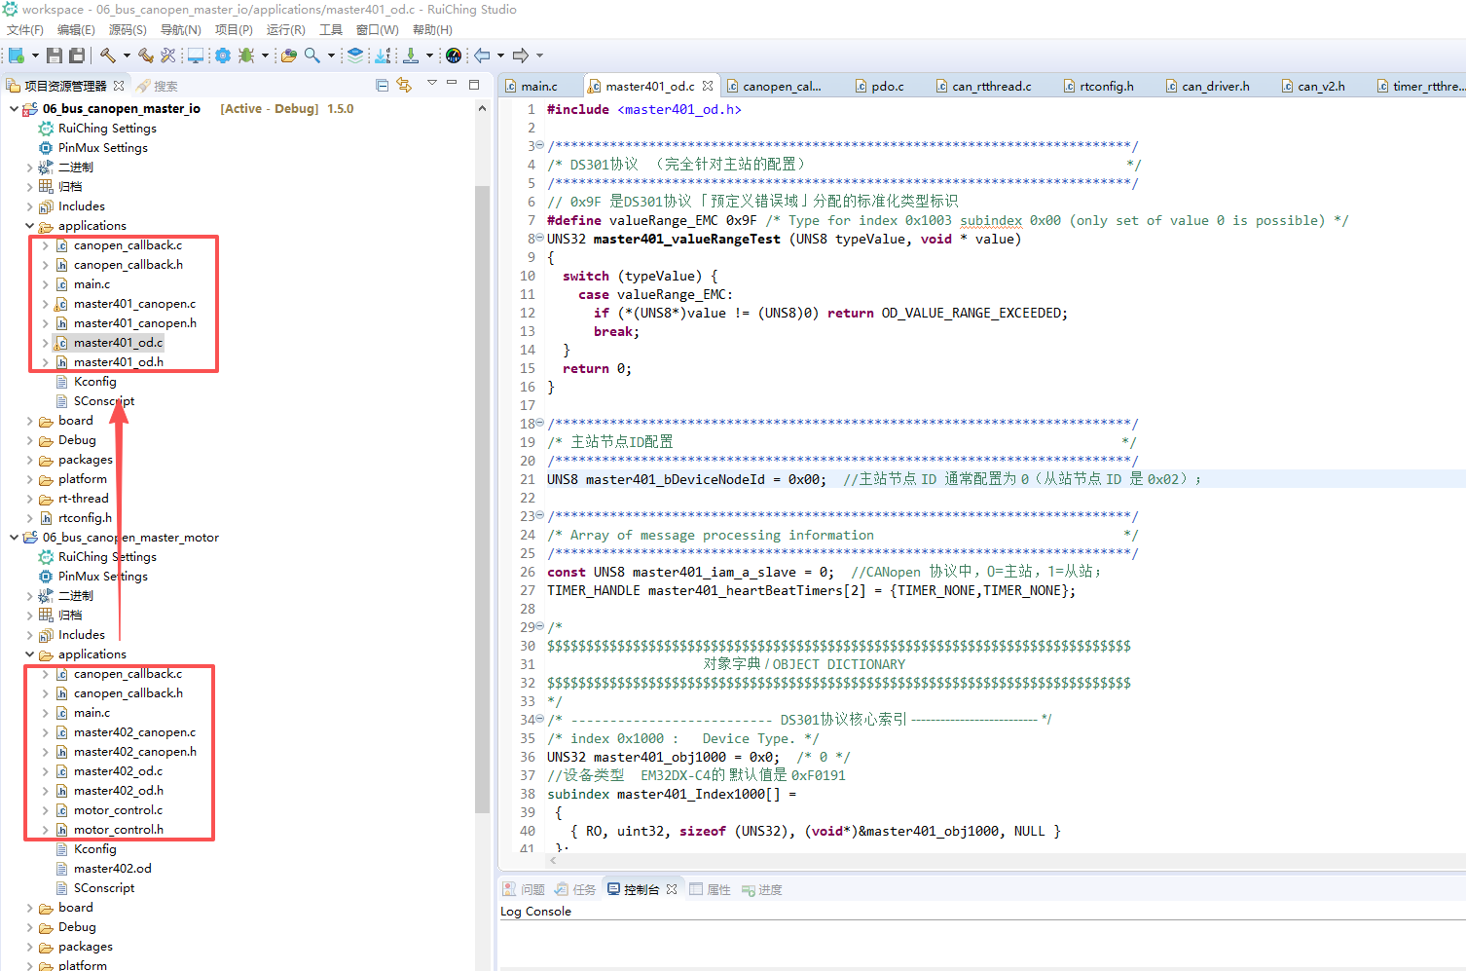The height and width of the screenshot is (971, 1466).
Task: Collapse the 06_bus_canopen_master_motor project
Action: [14, 538]
